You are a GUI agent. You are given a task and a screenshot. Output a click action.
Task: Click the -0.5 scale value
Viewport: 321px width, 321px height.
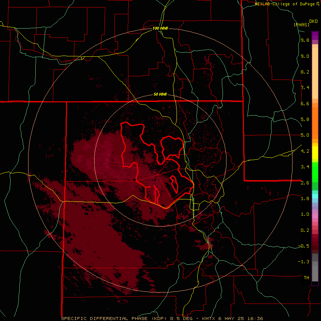tap(304, 246)
